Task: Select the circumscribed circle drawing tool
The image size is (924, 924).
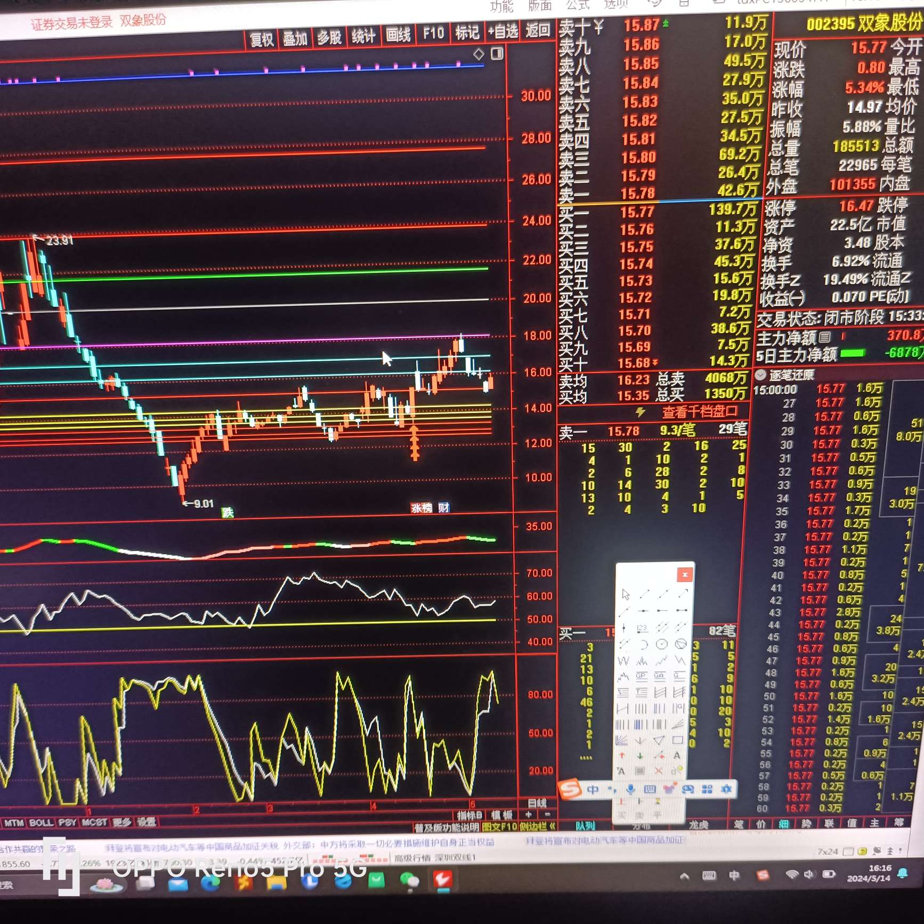Action: coord(680,644)
